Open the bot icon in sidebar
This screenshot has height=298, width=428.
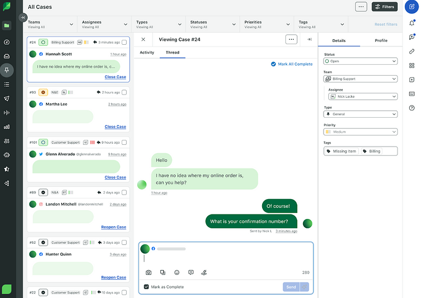[x=7, y=155]
